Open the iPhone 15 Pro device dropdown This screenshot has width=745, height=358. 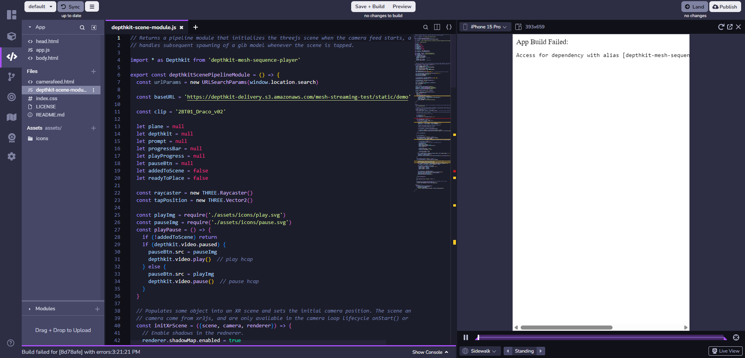485,27
